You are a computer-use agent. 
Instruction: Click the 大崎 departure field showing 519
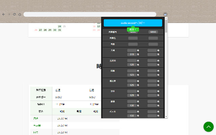click(132, 54)
